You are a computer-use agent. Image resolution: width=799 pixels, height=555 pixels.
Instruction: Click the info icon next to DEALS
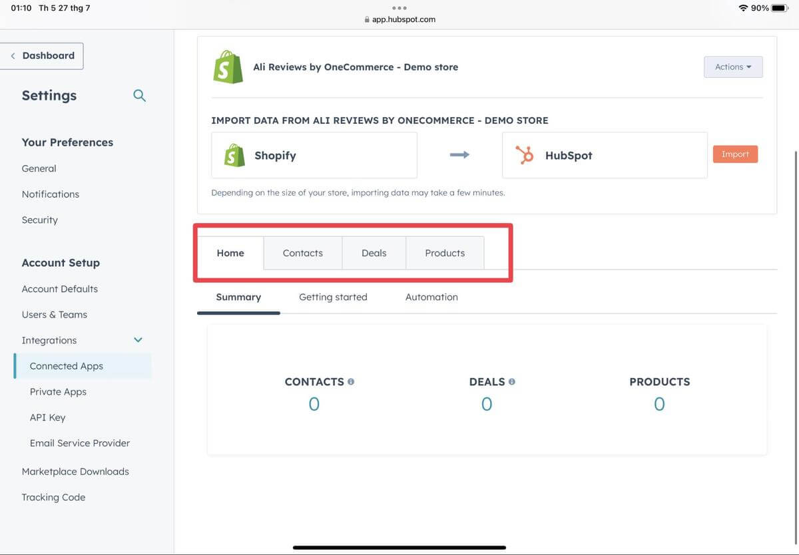pos(512,382)
